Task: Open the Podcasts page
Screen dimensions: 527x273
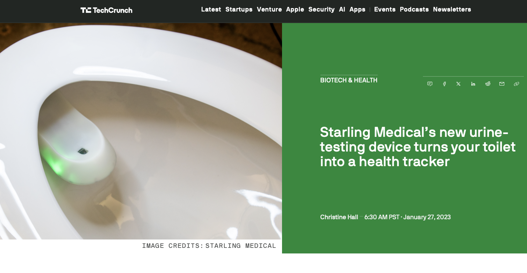Action: [414, 9]
